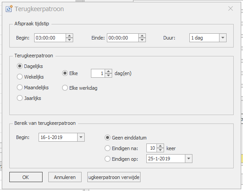This screenshot has width=243, height=191.
Task: Open the Duur duration dropdown
Action: coord(223,38)
